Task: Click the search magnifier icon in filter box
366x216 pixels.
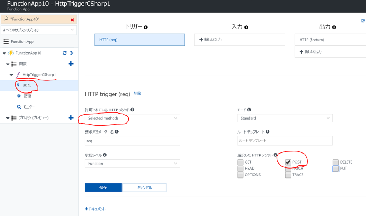Action: [x=6, y=19]
